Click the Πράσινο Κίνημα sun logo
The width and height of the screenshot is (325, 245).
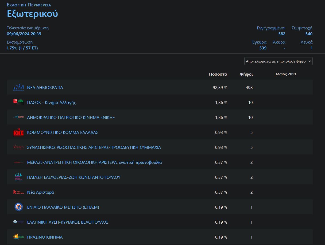(18, 237)
